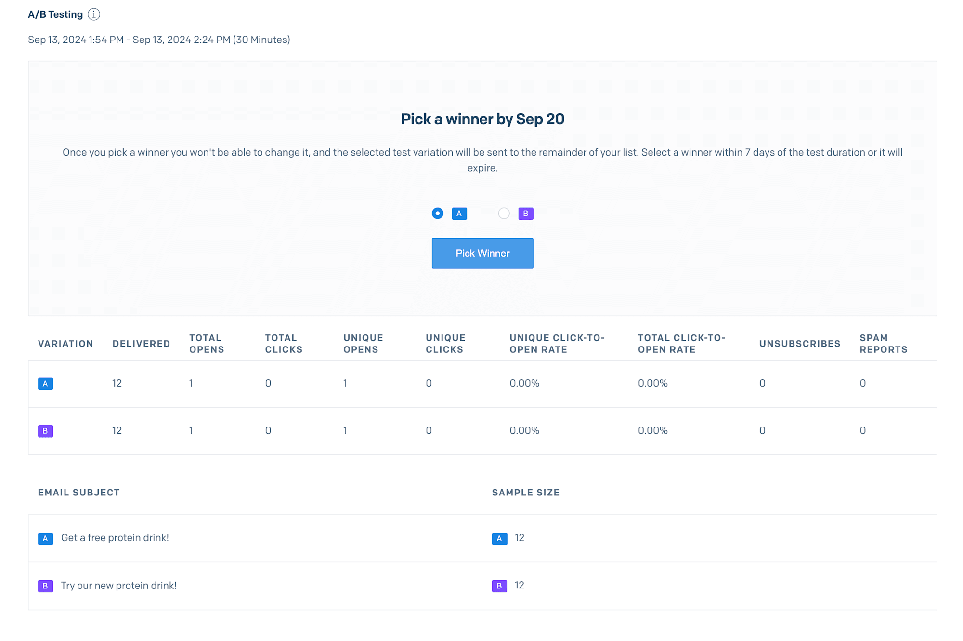Viewport: 963px width, 641px height.
Task: Select variation A radio button
Action: click(437, 214)
